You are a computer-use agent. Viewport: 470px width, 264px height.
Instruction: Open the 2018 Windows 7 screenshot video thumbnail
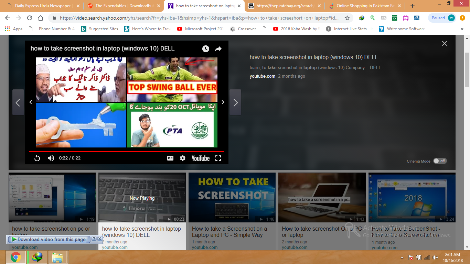click(412, 198)
